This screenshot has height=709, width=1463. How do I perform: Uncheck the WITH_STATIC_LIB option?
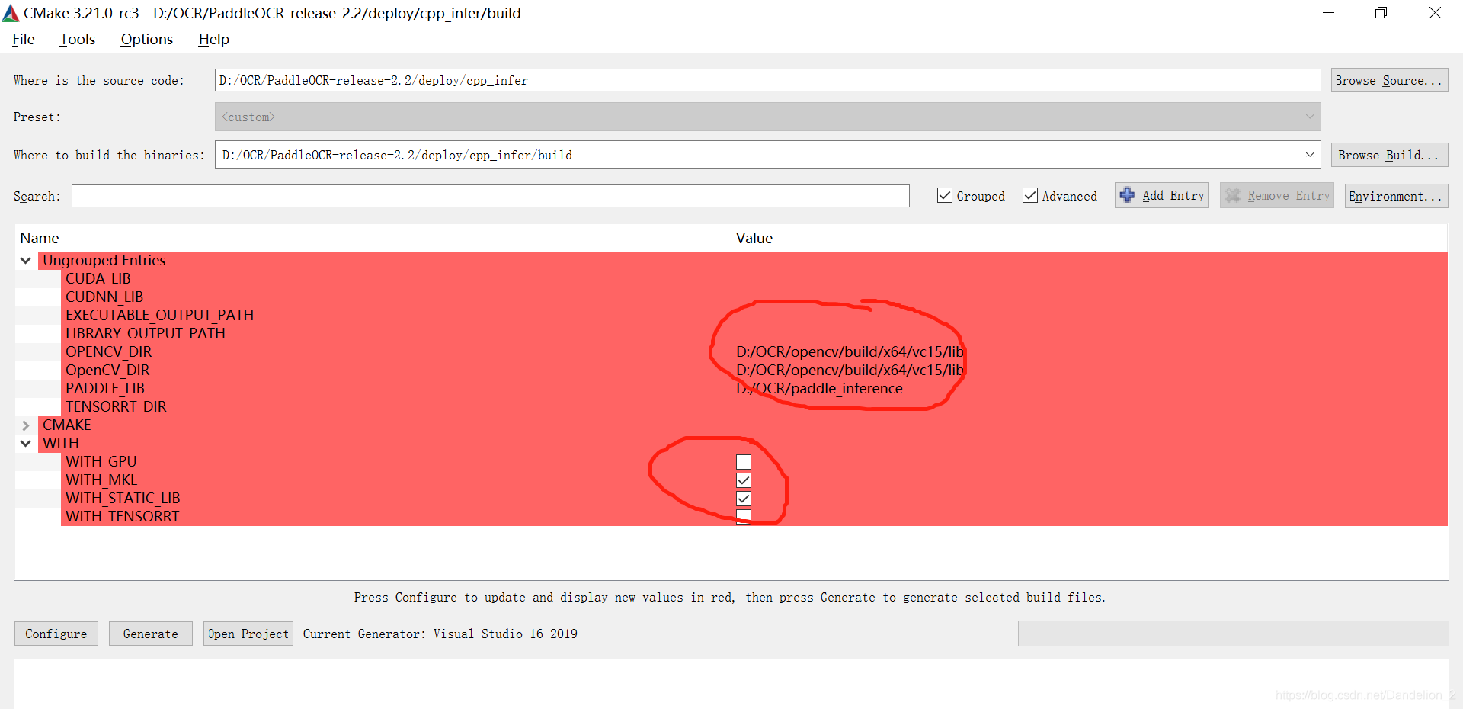point(743,499)
